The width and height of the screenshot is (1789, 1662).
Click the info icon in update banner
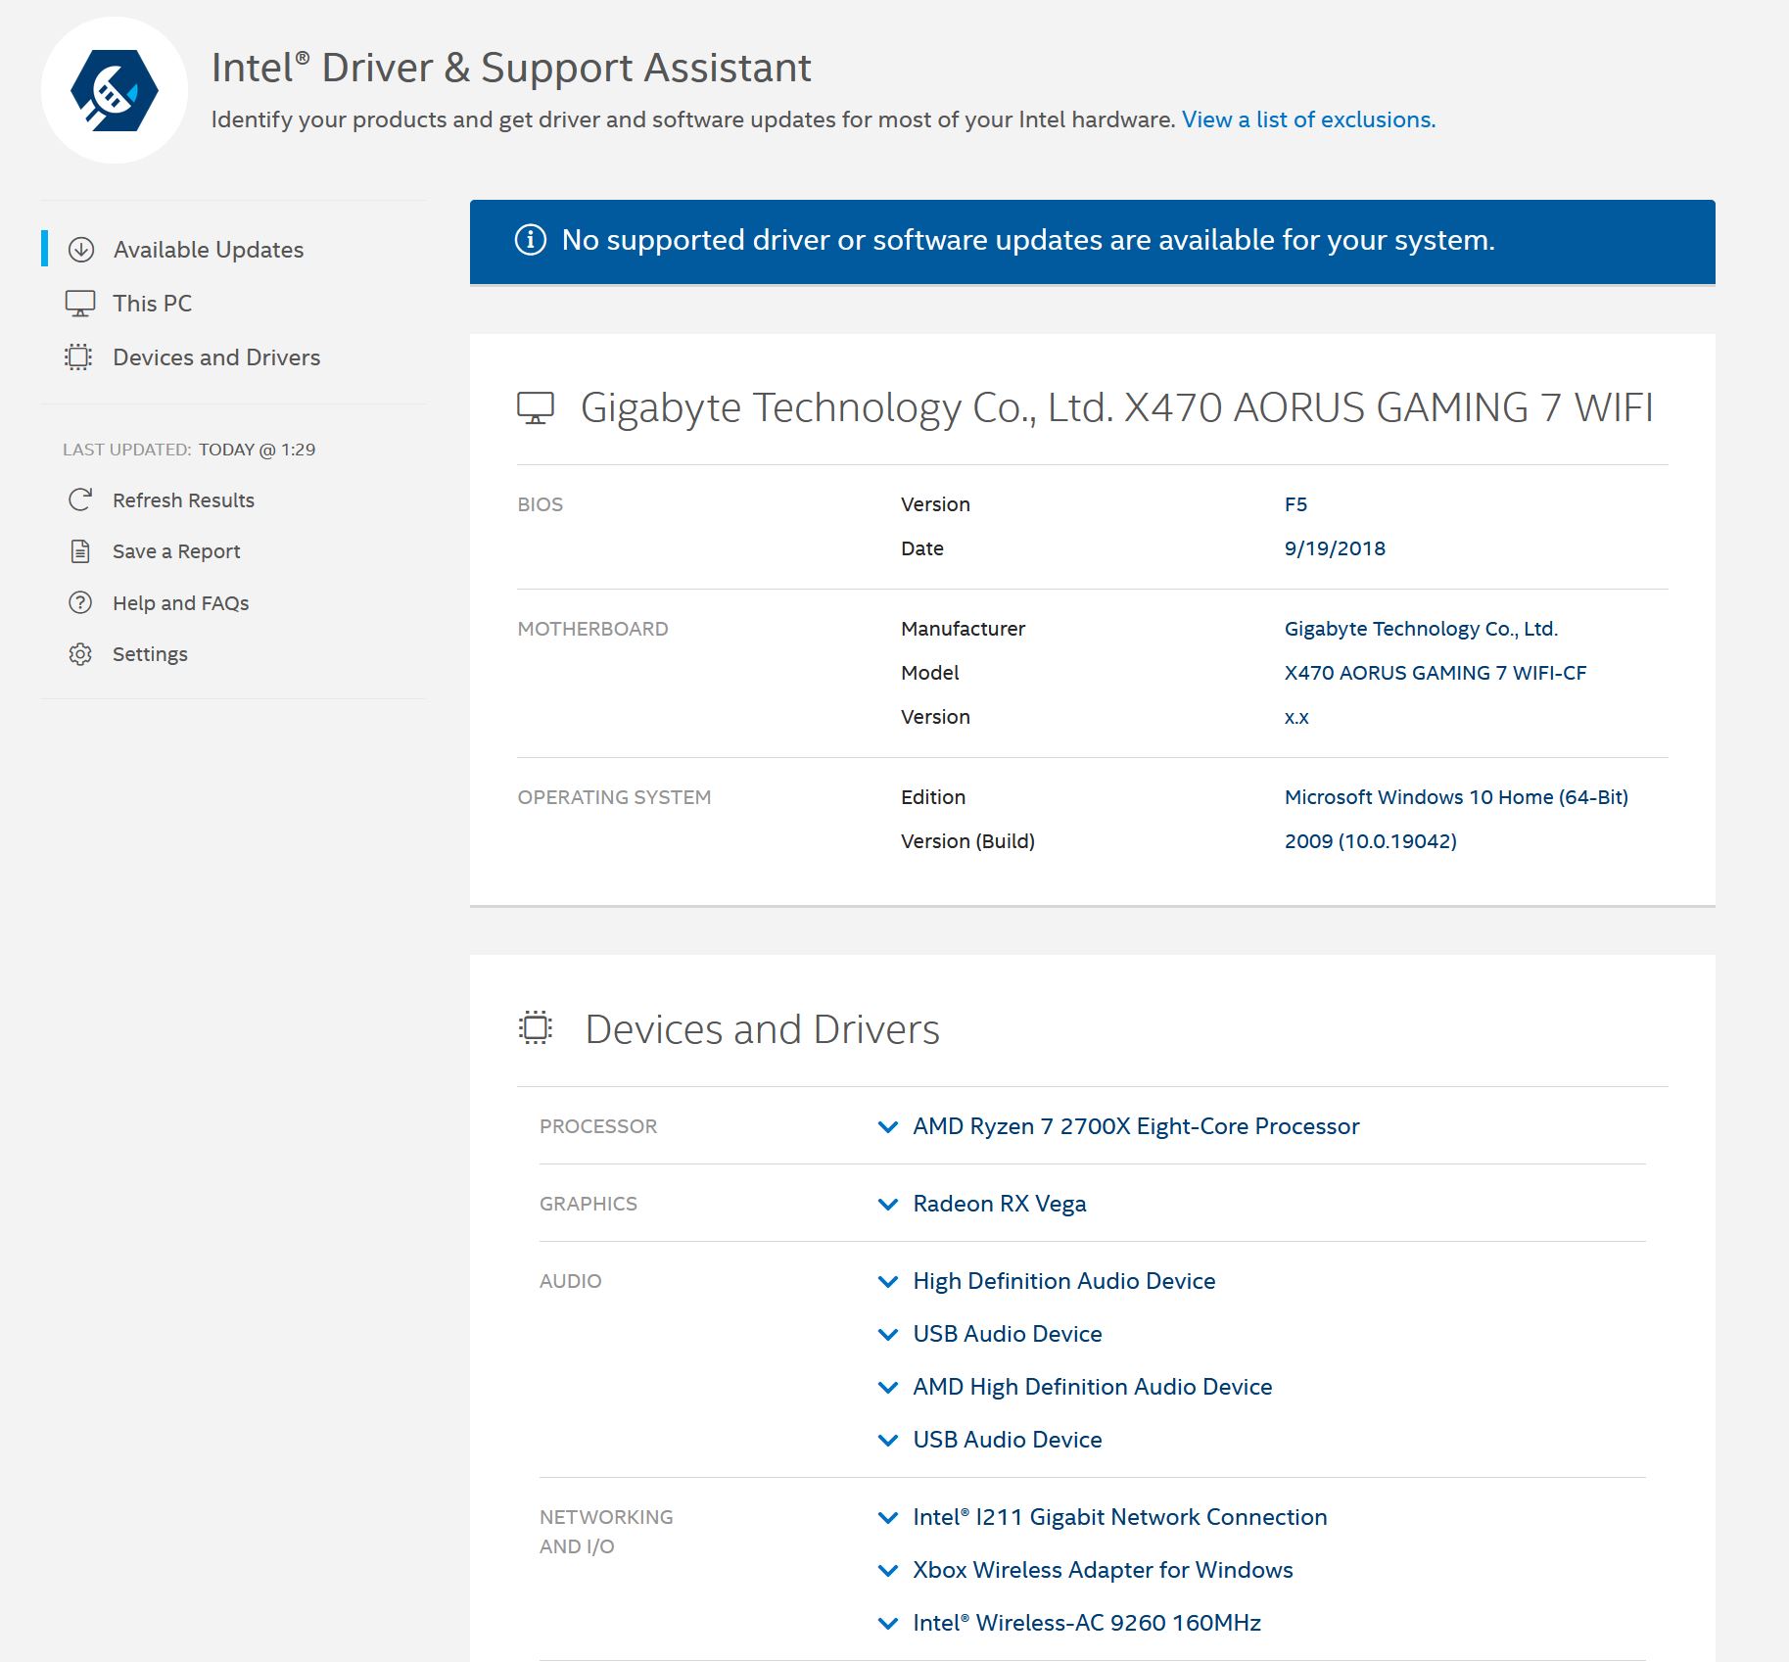tap(531, 240)
